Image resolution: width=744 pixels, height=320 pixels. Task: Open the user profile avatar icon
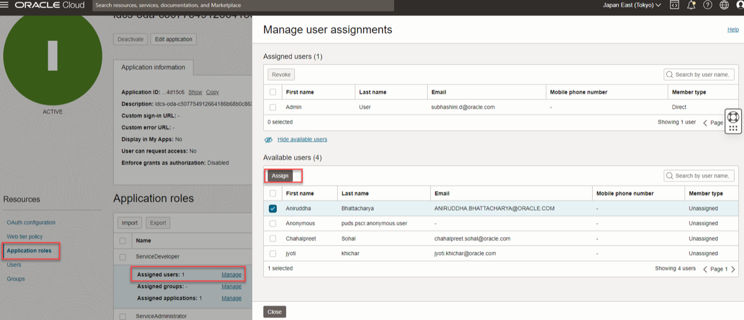click(740, 5)
